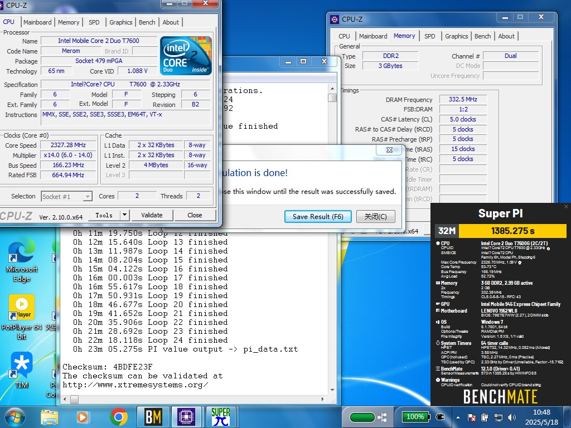The height and width of the screenshot is (428, 571).
Task: Click the Tools button in CPU-Z
Action: coord(104,215)
